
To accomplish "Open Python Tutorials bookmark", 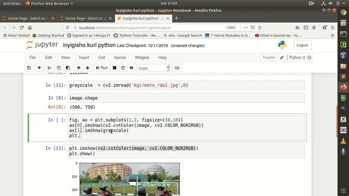I will click(136, 35).
